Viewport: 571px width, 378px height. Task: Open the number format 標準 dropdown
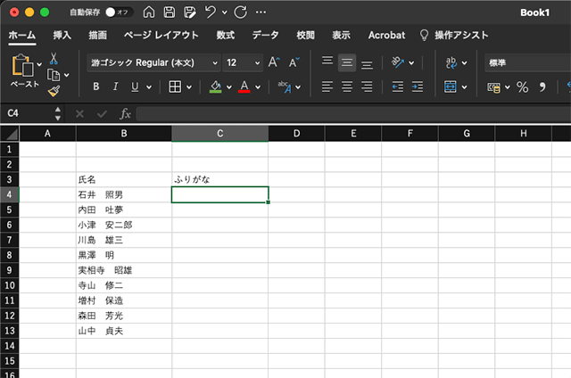[x=526, y=62]
